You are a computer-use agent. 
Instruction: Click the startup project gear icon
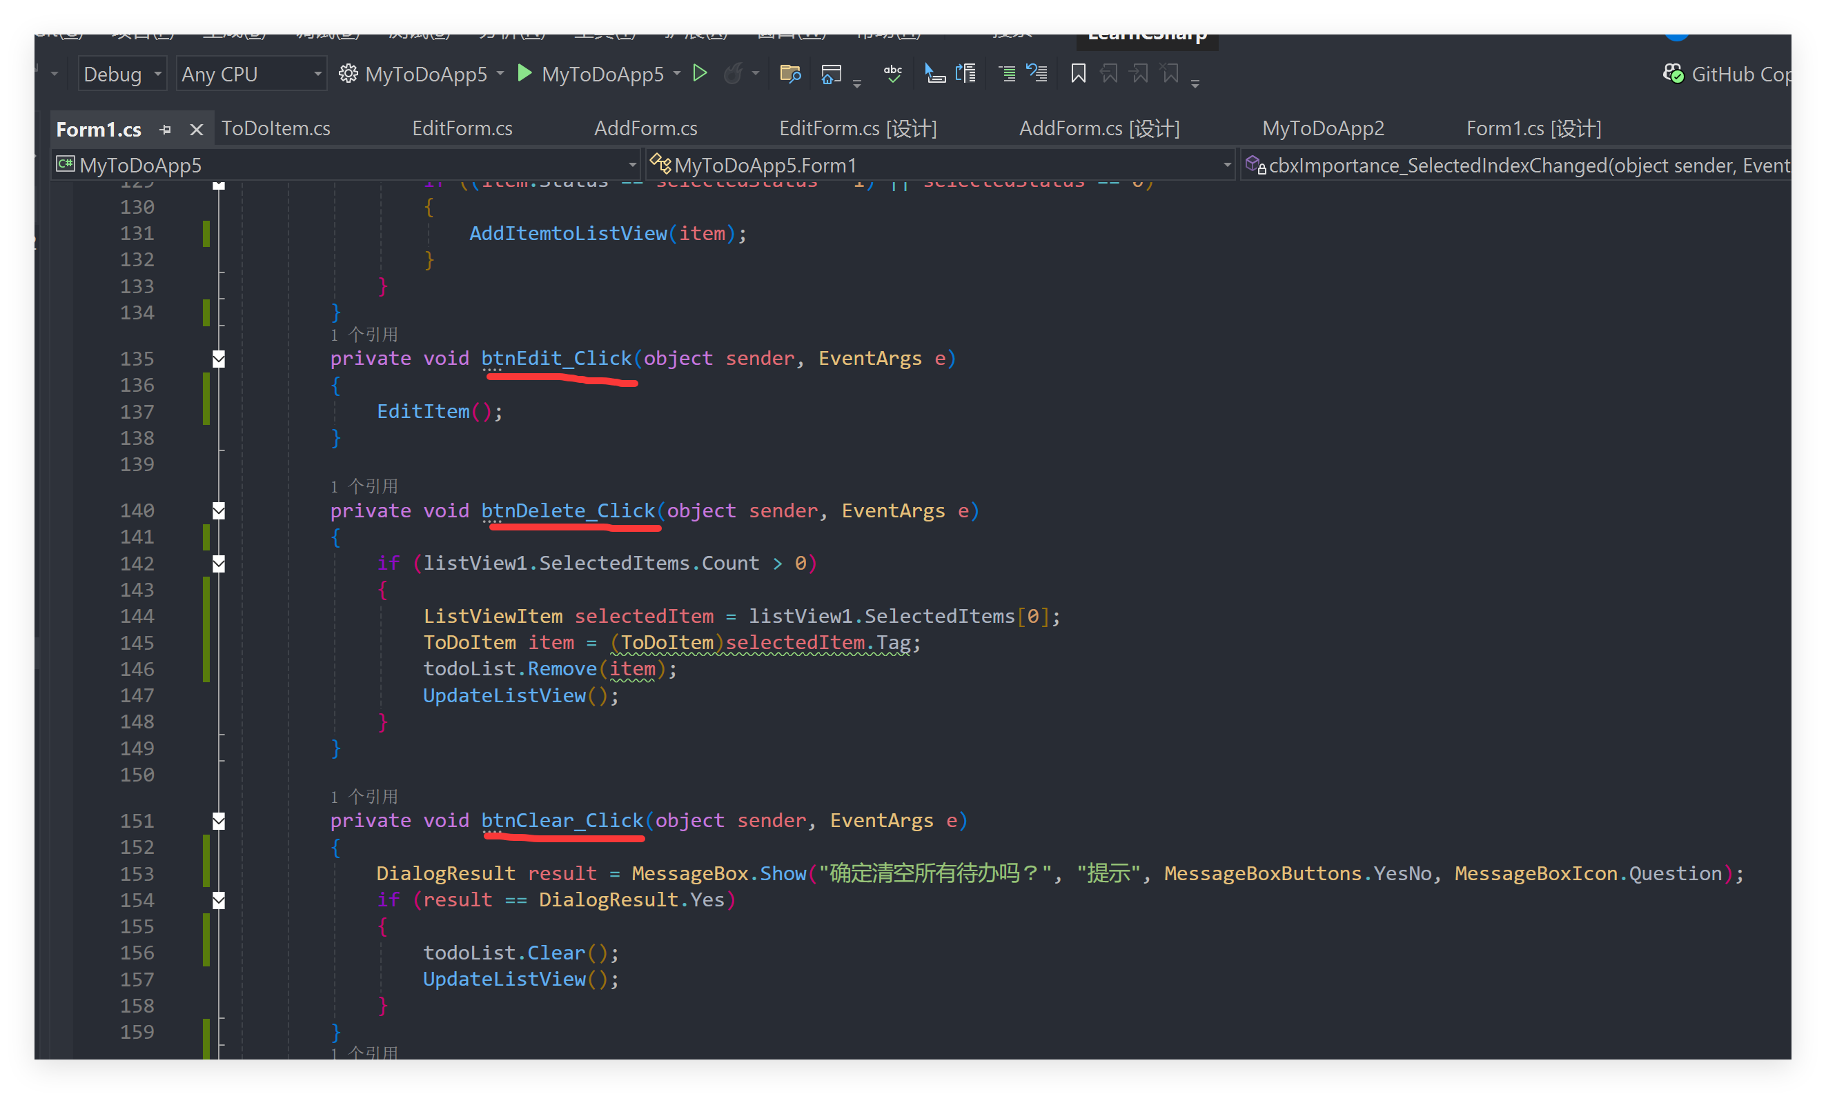pos(348,74)
